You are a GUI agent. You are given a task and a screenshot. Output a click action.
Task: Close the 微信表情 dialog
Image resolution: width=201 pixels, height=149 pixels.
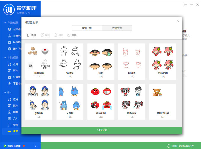tap(178, 21)
